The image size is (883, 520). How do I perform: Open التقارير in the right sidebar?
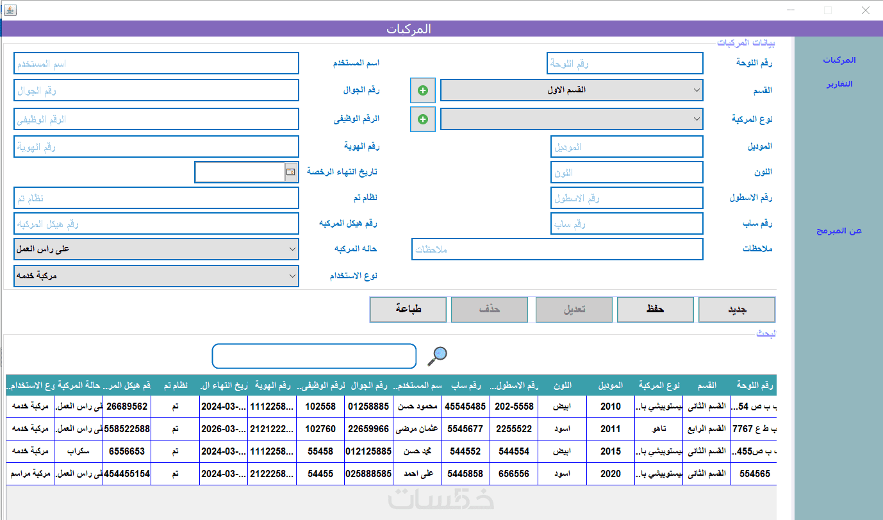[x=839, y=84]
